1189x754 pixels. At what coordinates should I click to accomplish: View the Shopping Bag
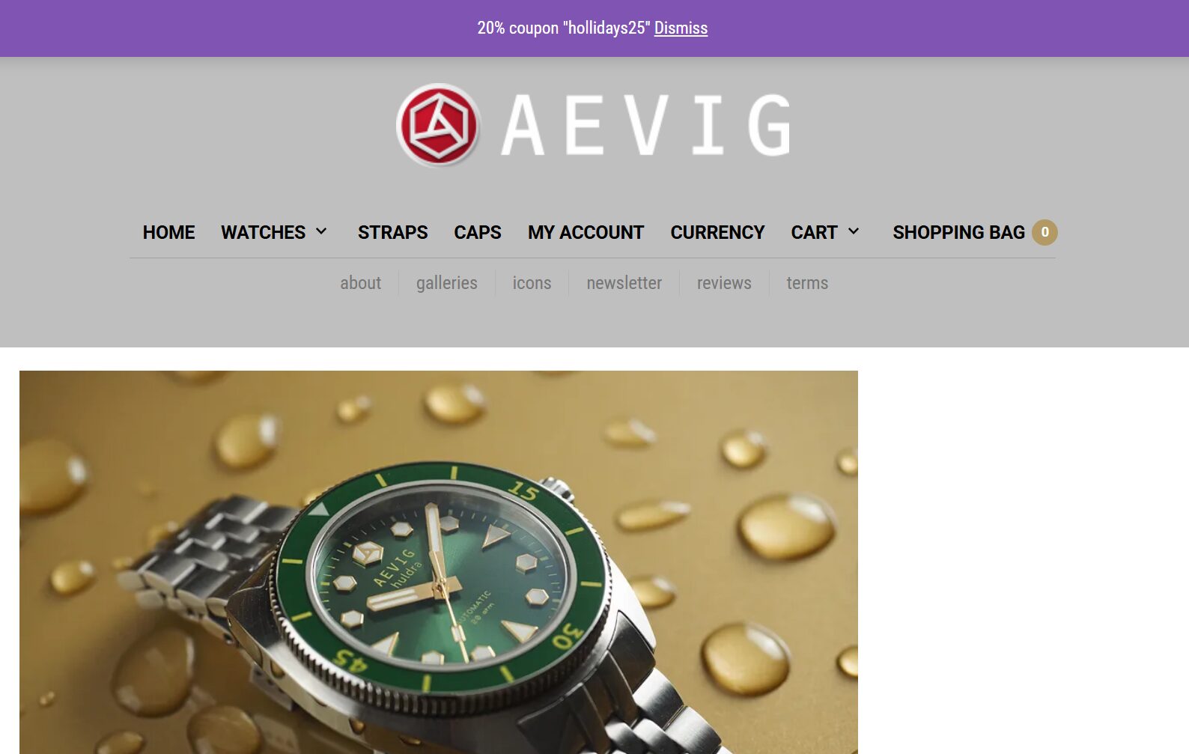point(958,232)
